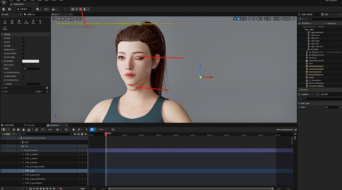The width and height of the screenshot is (342, 190).
Task: Open the cinematics clapperboard dropdown
Action: click(54, 9)
